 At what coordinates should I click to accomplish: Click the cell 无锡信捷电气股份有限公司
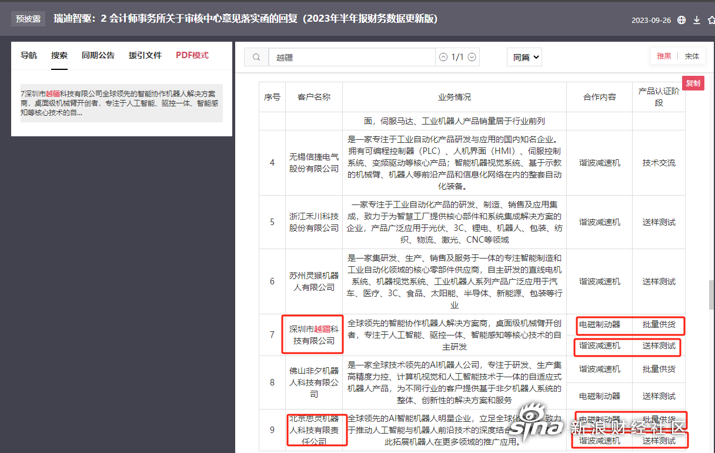[314, 163]
